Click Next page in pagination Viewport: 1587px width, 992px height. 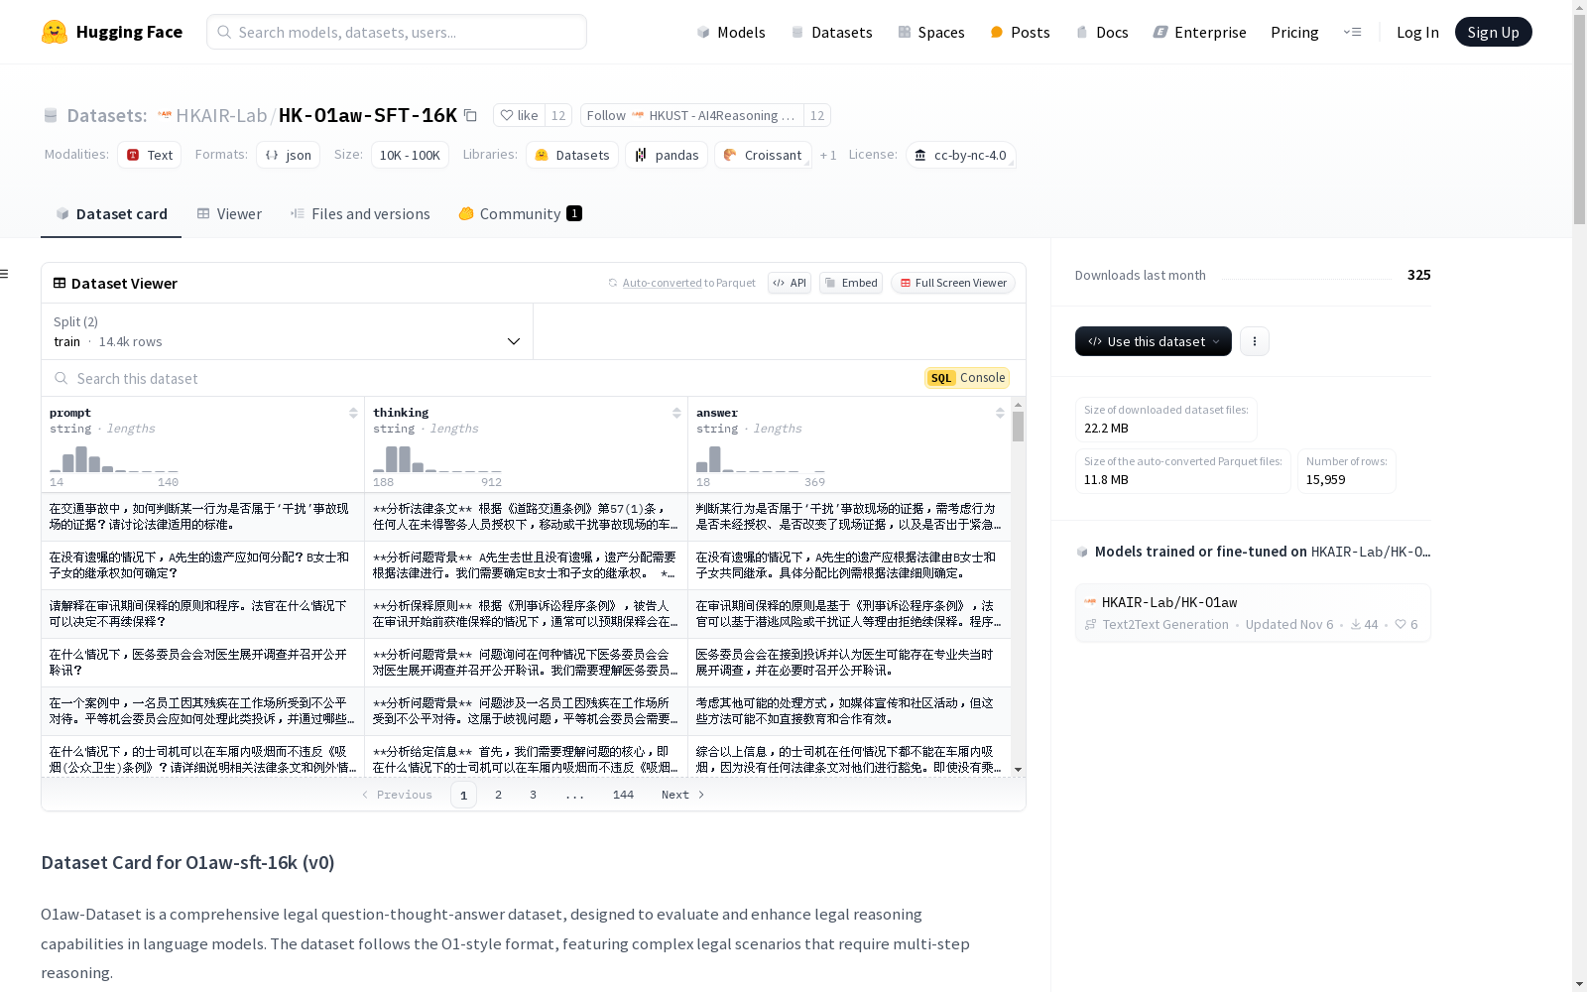pos(683,795)
